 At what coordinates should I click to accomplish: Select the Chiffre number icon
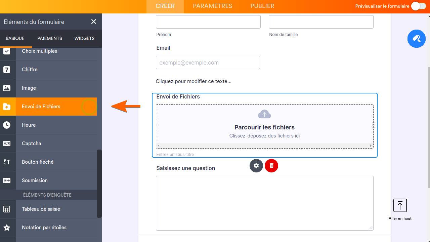(7, 70)
